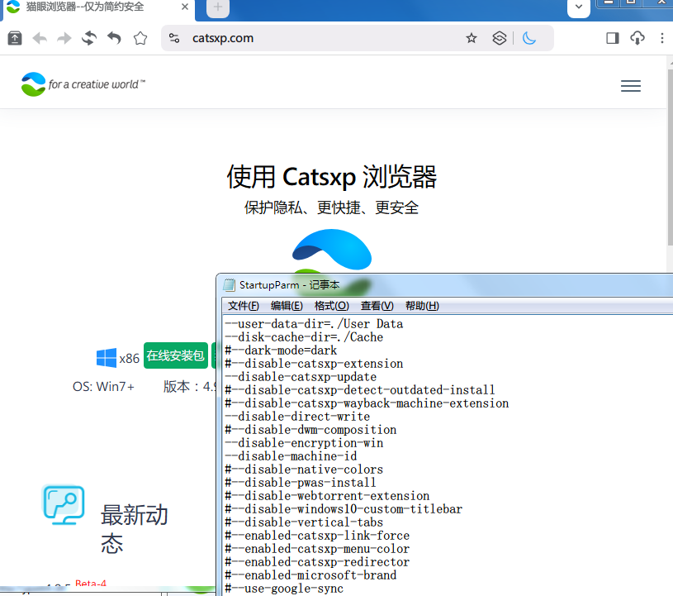The width and height of the screenshot is (673, 596).
Task: Click the shield icon in address bar
Action: [499, 38]
